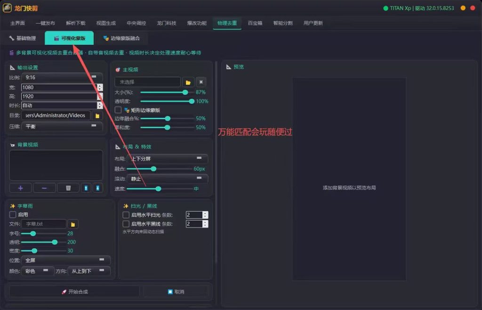Add a background video with plus icon

[21, 188]
